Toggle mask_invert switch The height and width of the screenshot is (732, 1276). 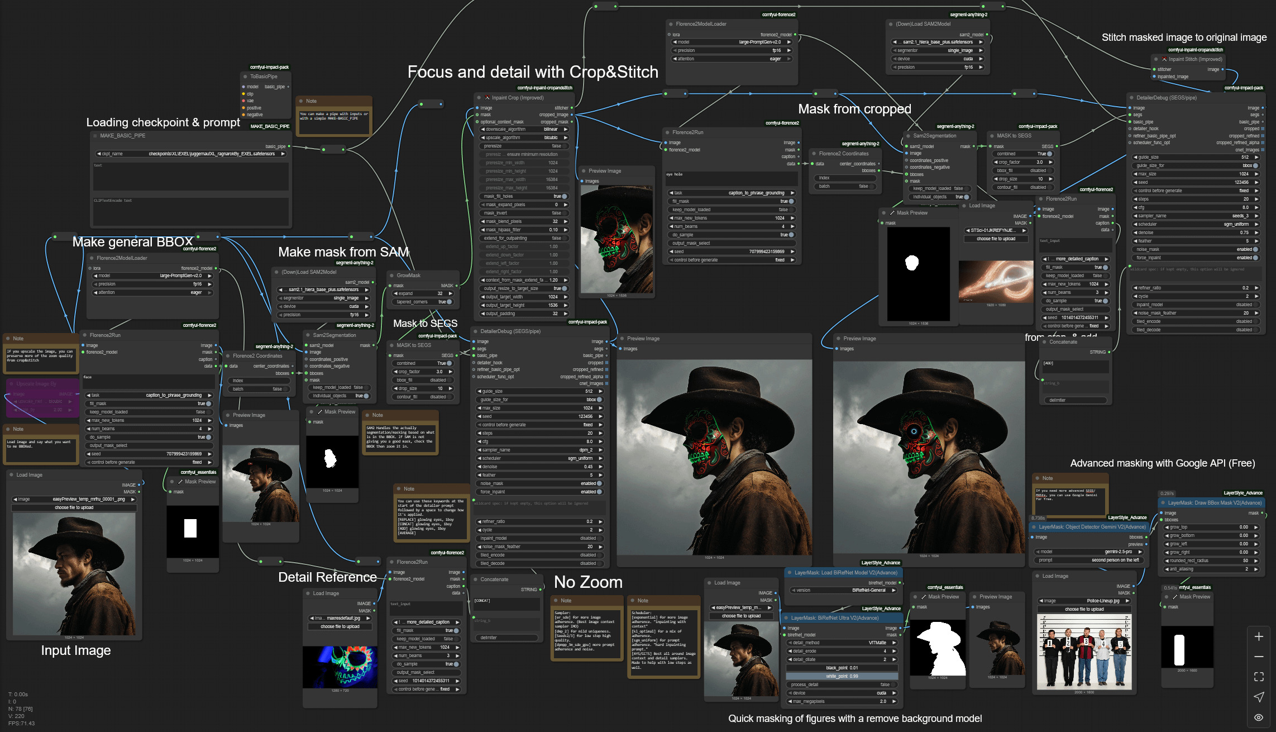(x=524, y=213)
